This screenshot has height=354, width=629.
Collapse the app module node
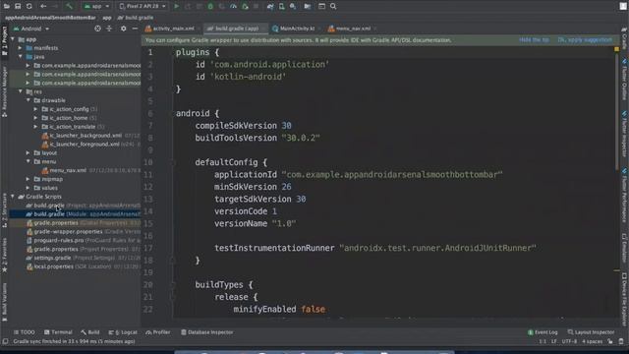(x=13, y=39)
